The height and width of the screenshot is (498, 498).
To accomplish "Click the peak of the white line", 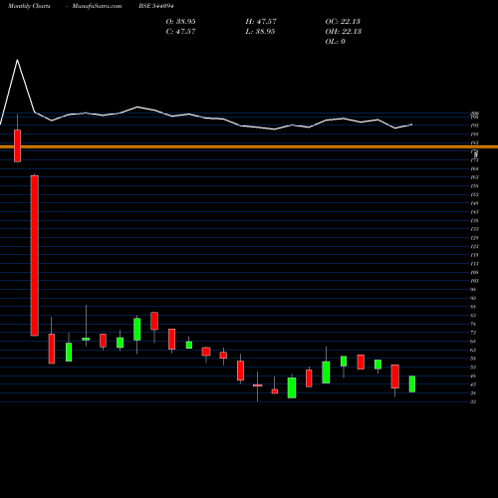I will tap(17, 60).
